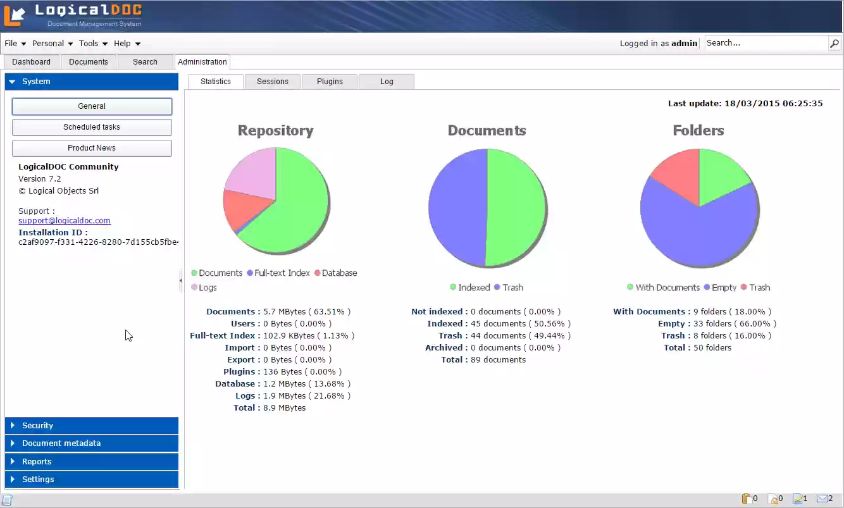The height and width of the screenshot is (508, 844).
Task: Click the locked documents icon in the status bar
Action: pyautogui.click(x=773, y=499)
